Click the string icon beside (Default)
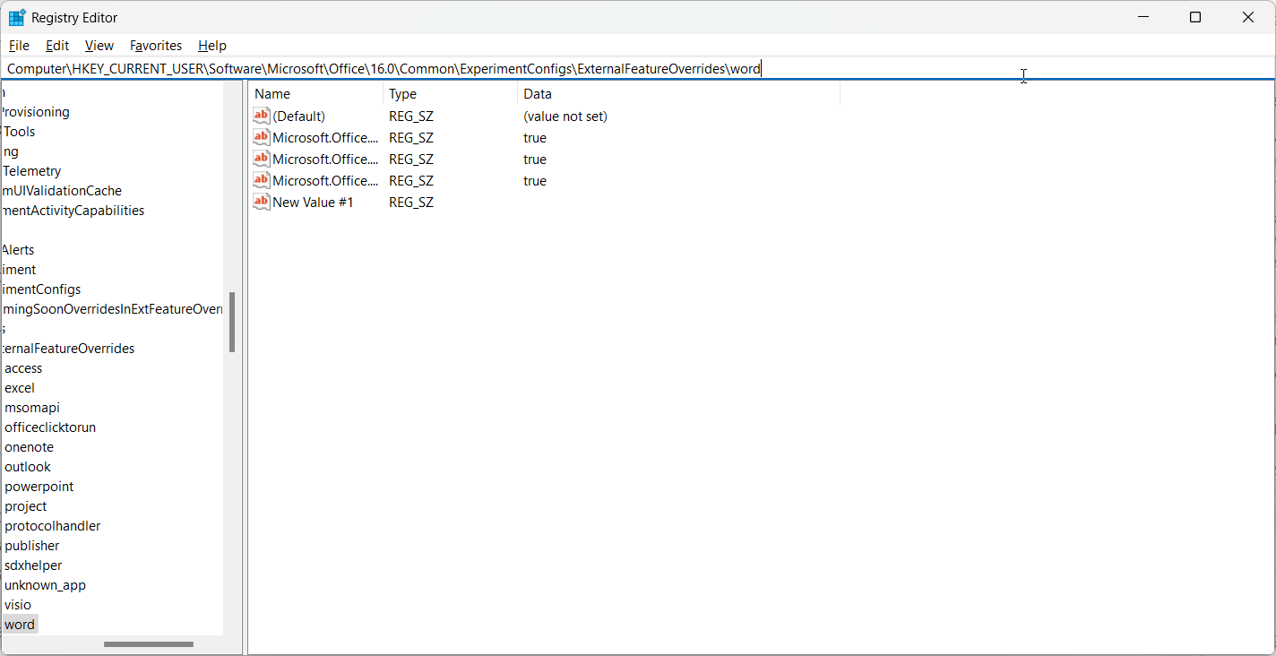Viewport: 1276px width, 656px height. 262,116
